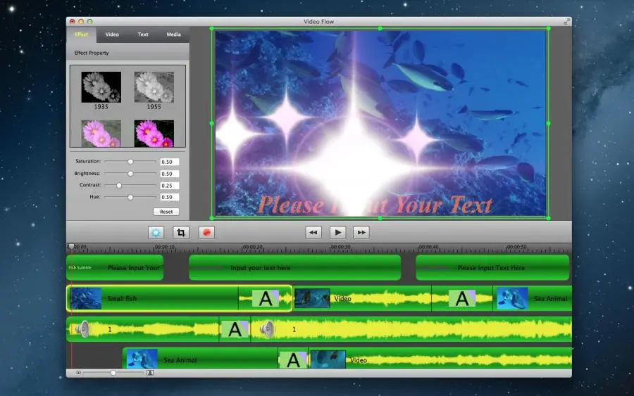Click the Video clip thumbnail on second track
Image resolution: width=634 pixels, height=396 pixels.
pyautogui.click(x=312, y=298)
